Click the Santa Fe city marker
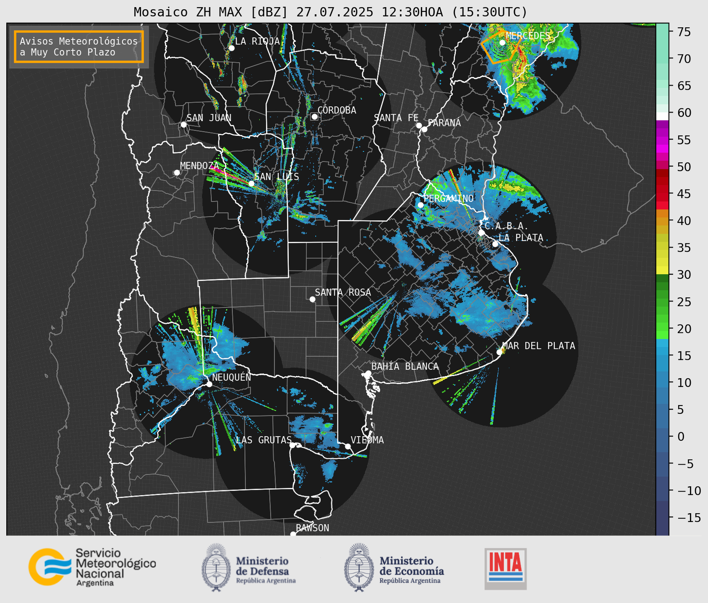 pyautogui.click(x=419, y=125)
